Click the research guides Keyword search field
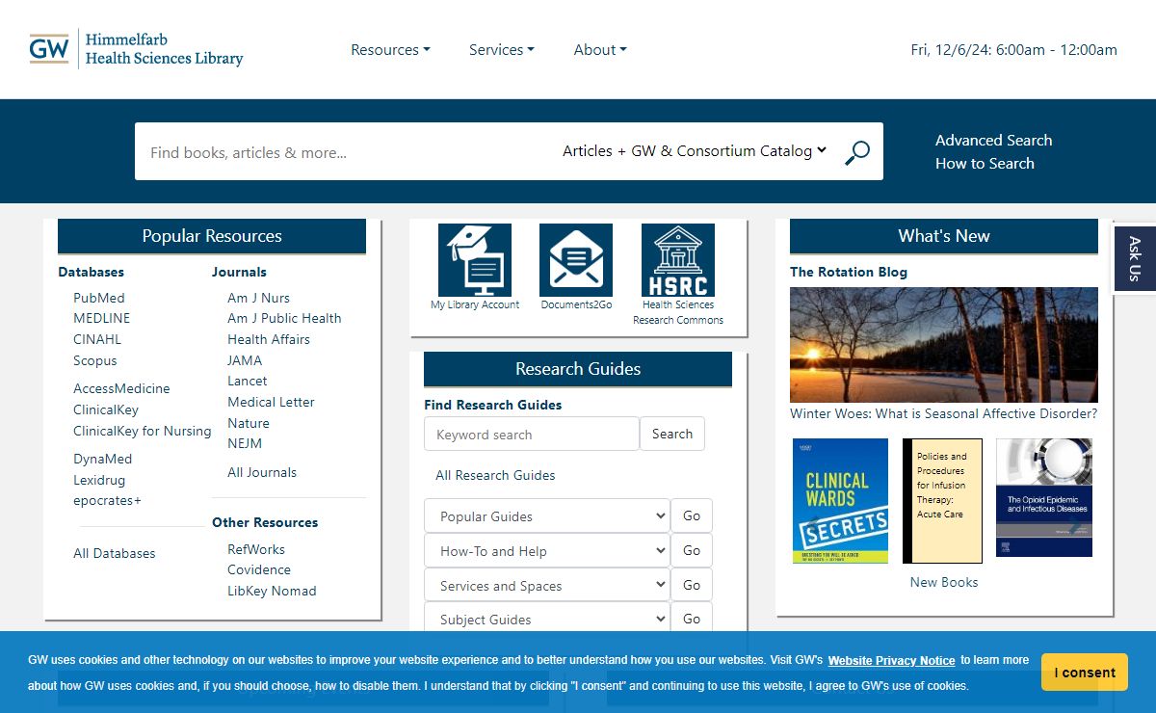 (x=531, y=435)
